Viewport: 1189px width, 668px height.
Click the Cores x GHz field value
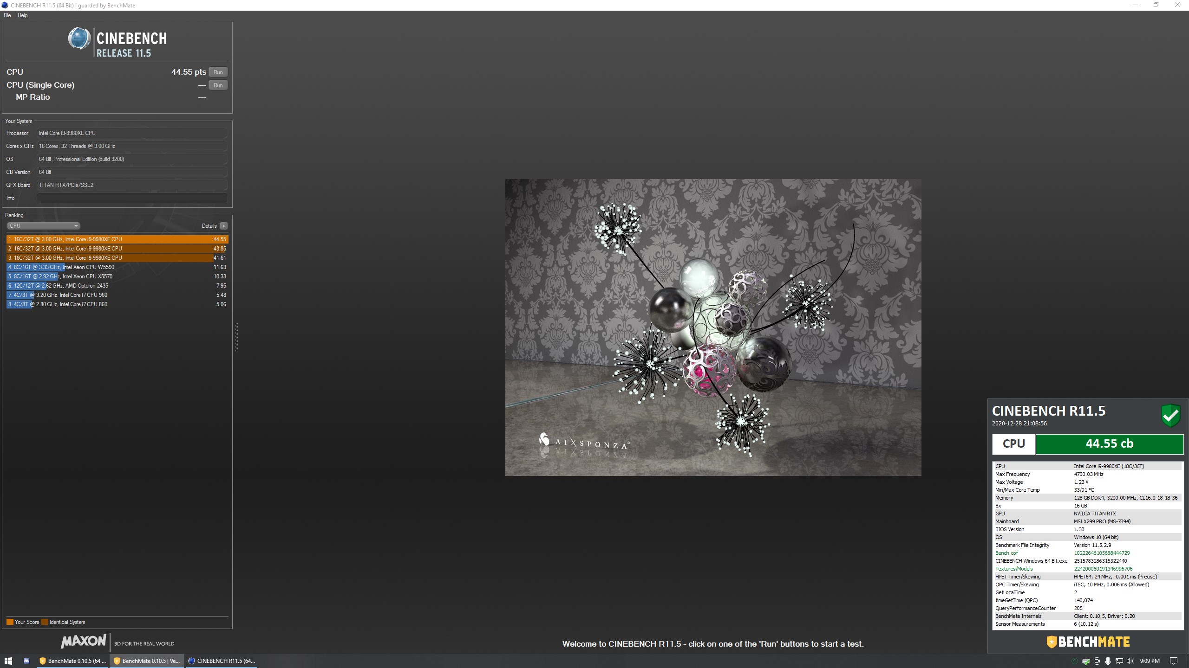coord(132,146)
